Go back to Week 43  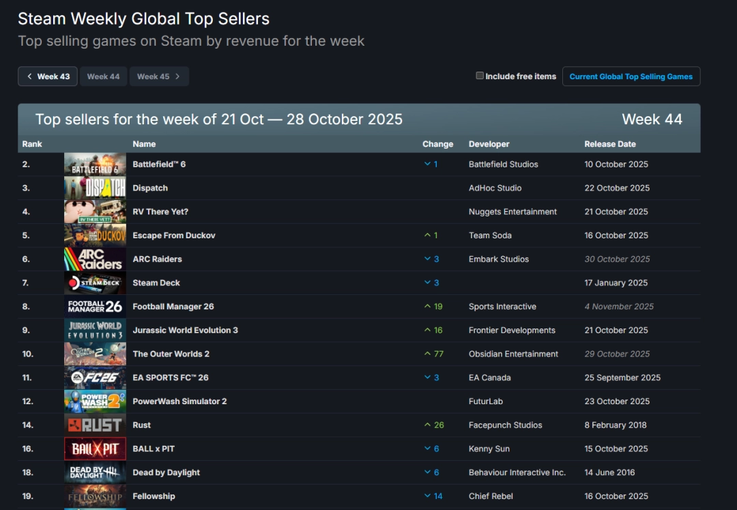pyautogui.click(x=47, y=76)
